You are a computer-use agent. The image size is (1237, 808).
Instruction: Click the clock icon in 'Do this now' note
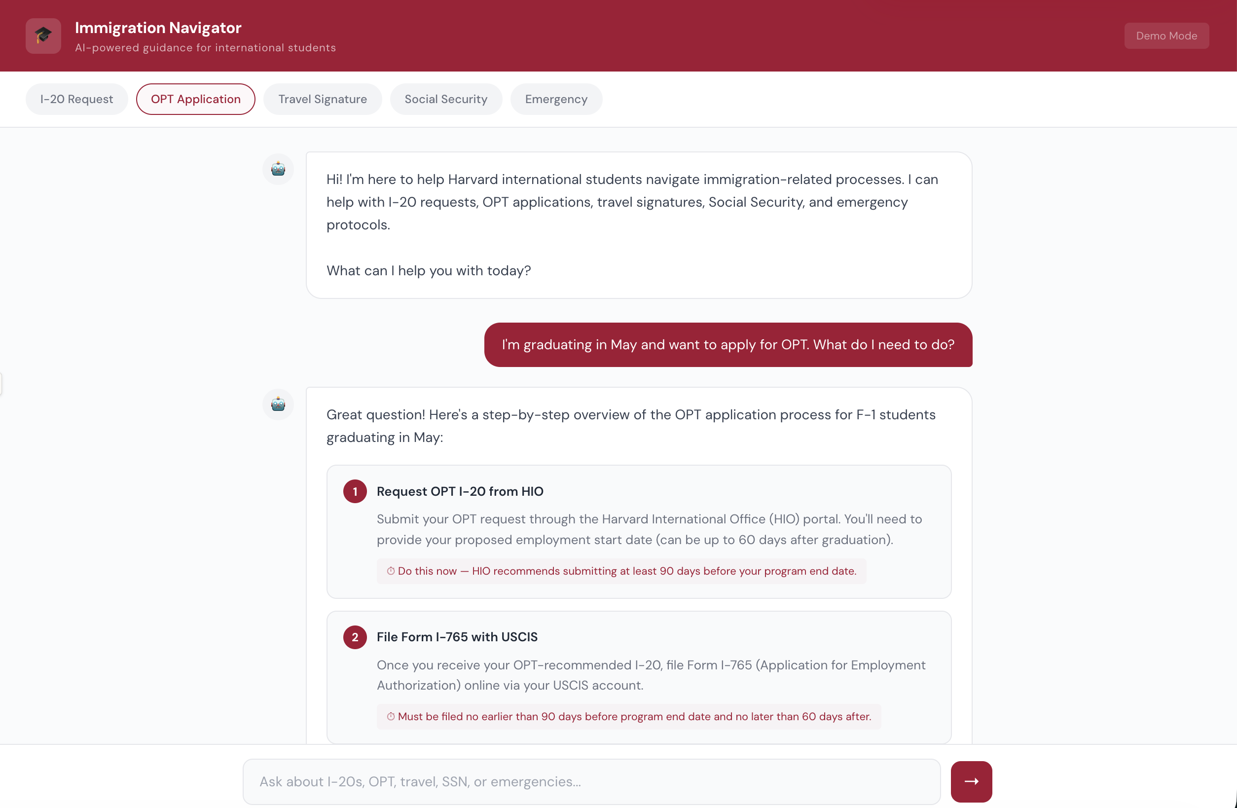390,571
